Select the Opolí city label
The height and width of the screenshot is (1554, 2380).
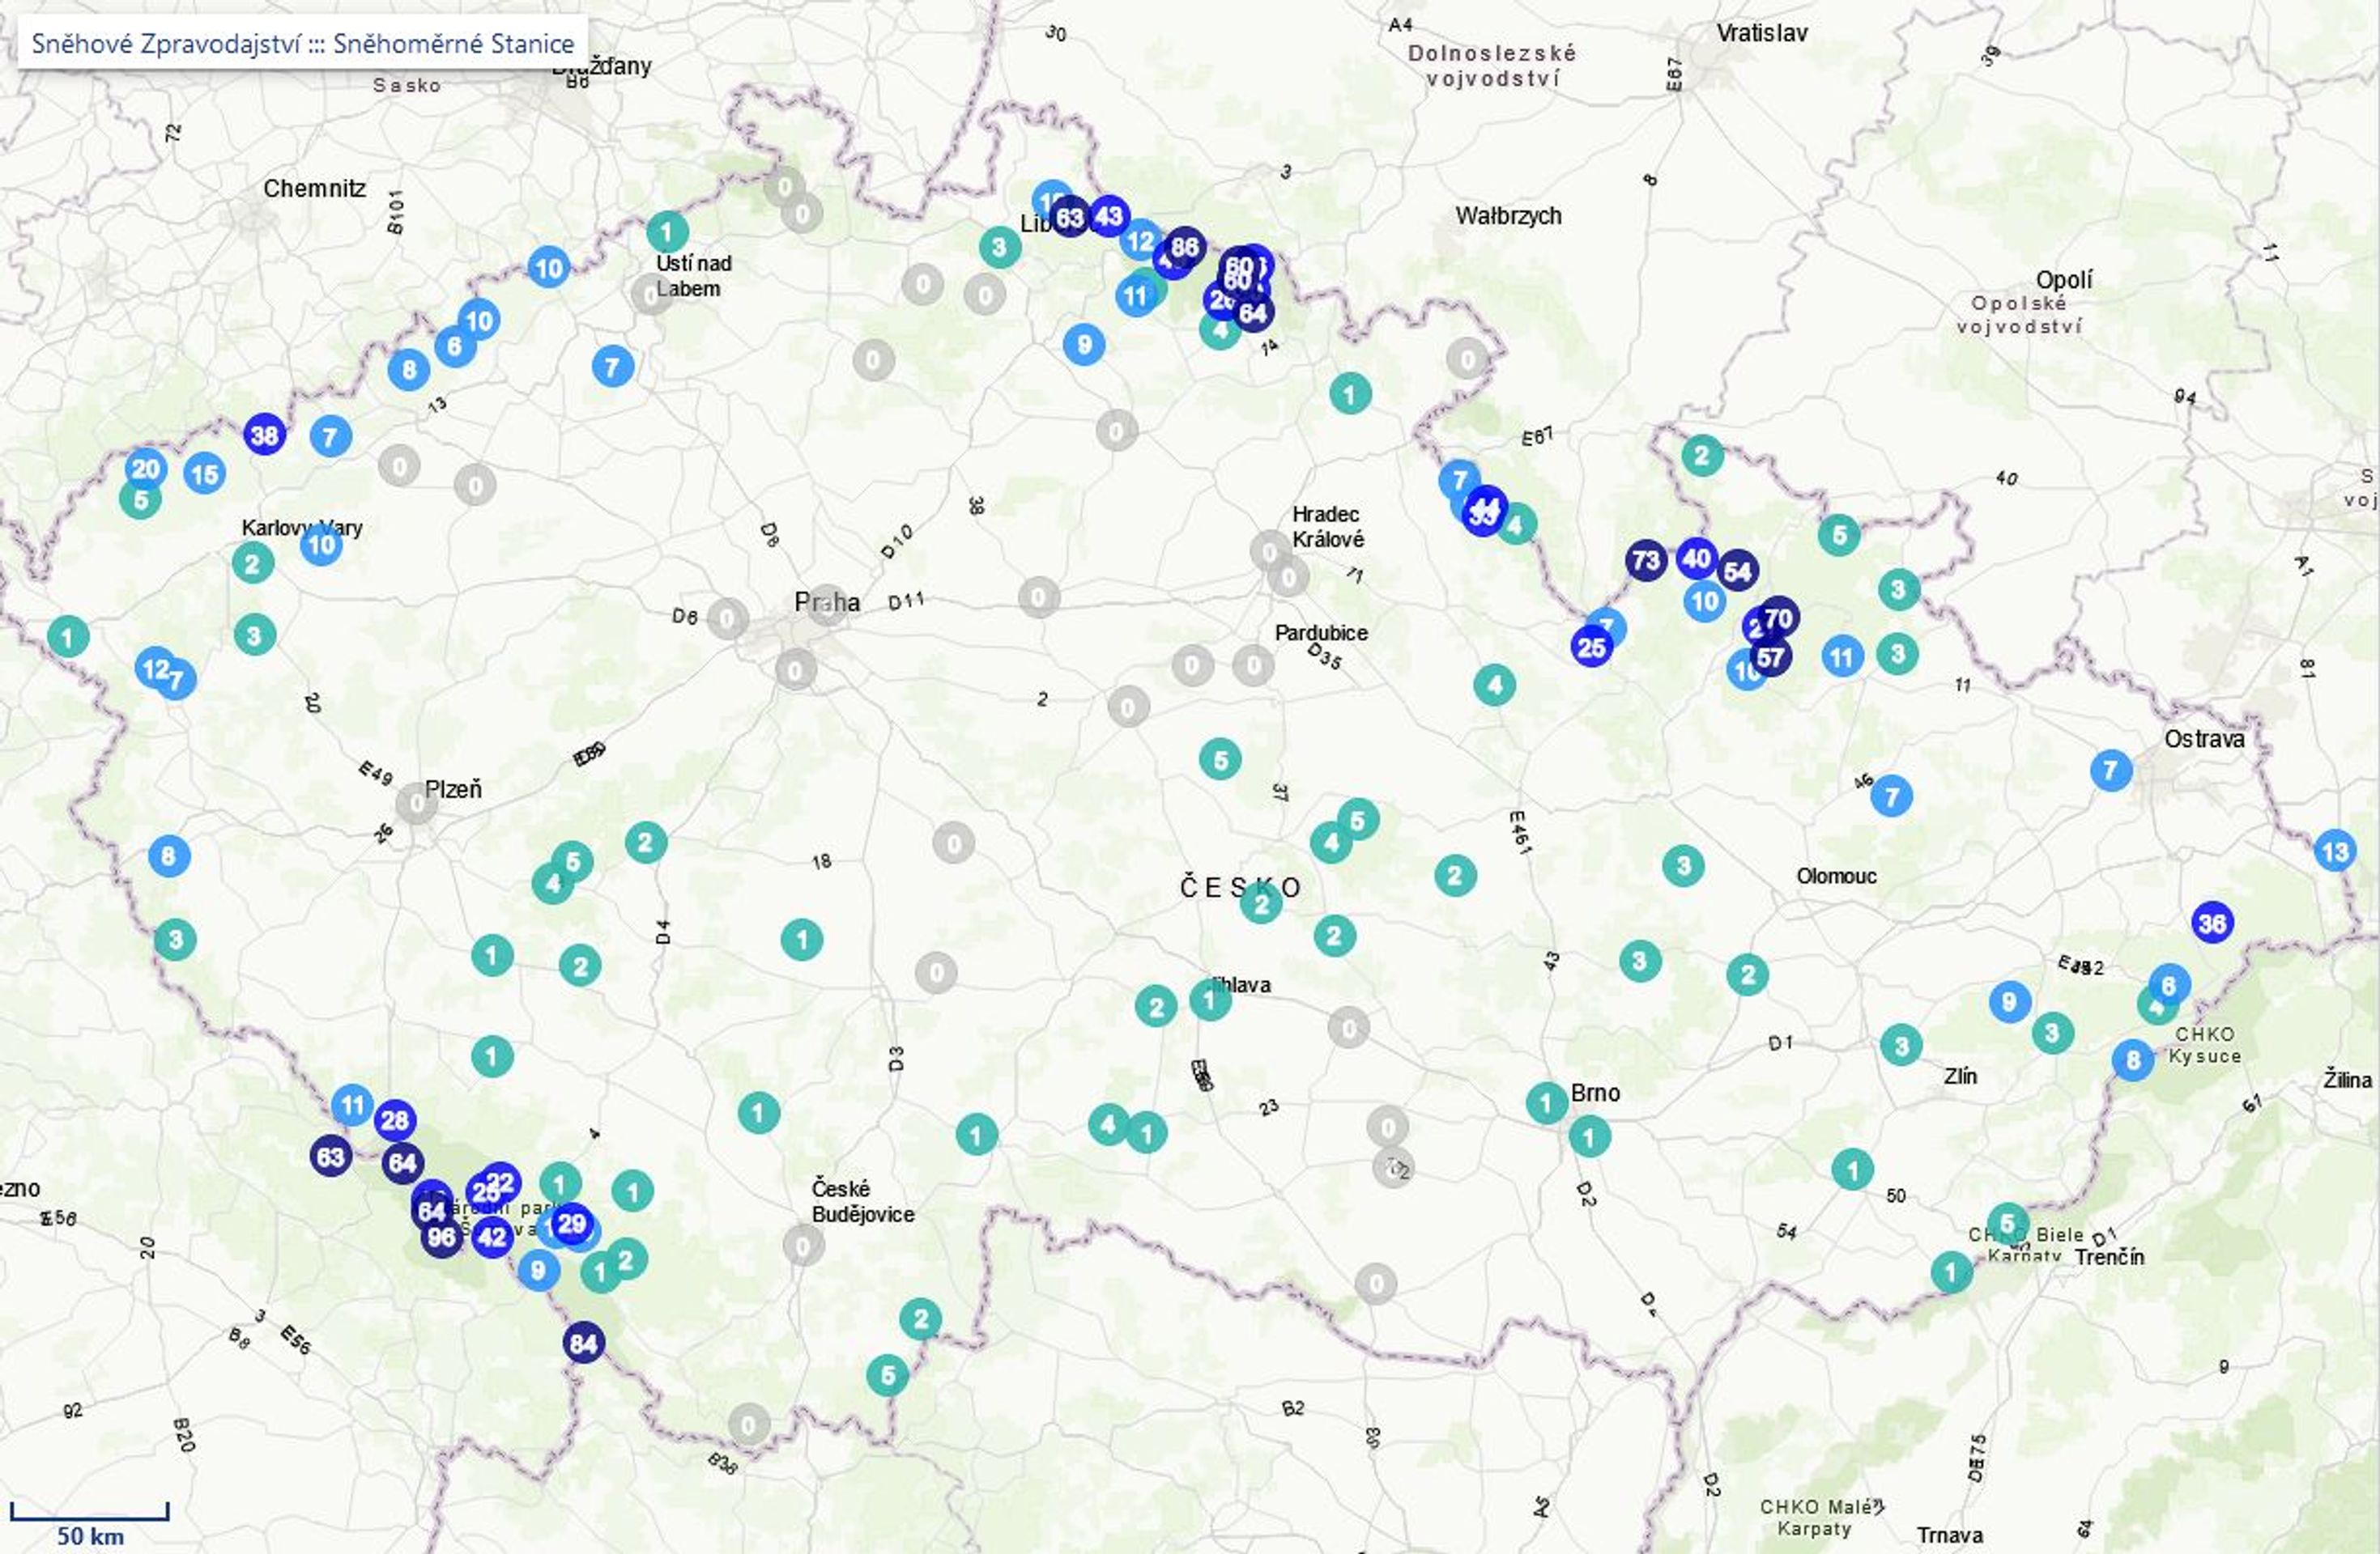(x=2064, y=280)
